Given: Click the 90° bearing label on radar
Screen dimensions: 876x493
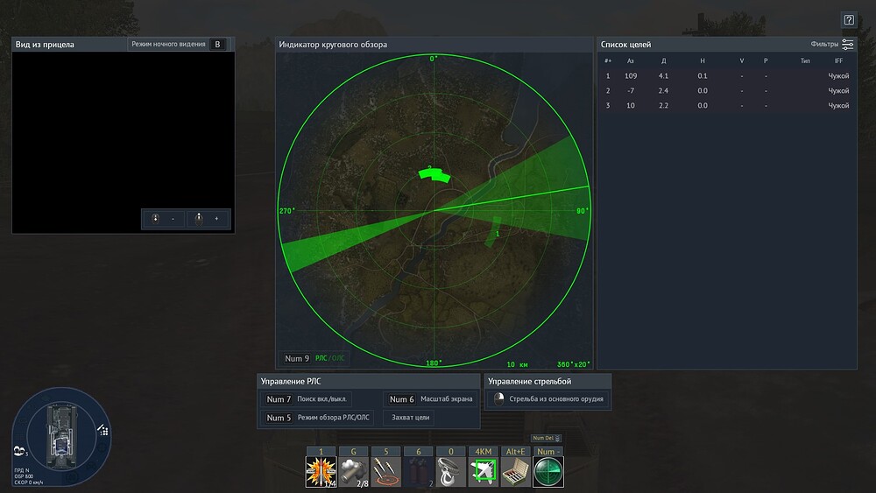Looking at the screenshot, I should [583, 211].
